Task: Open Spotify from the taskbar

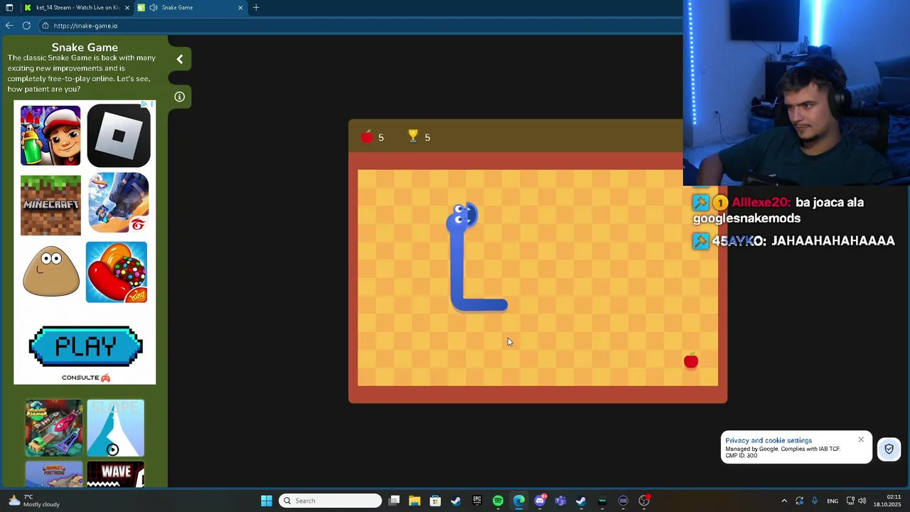Action: click(498, 501)
